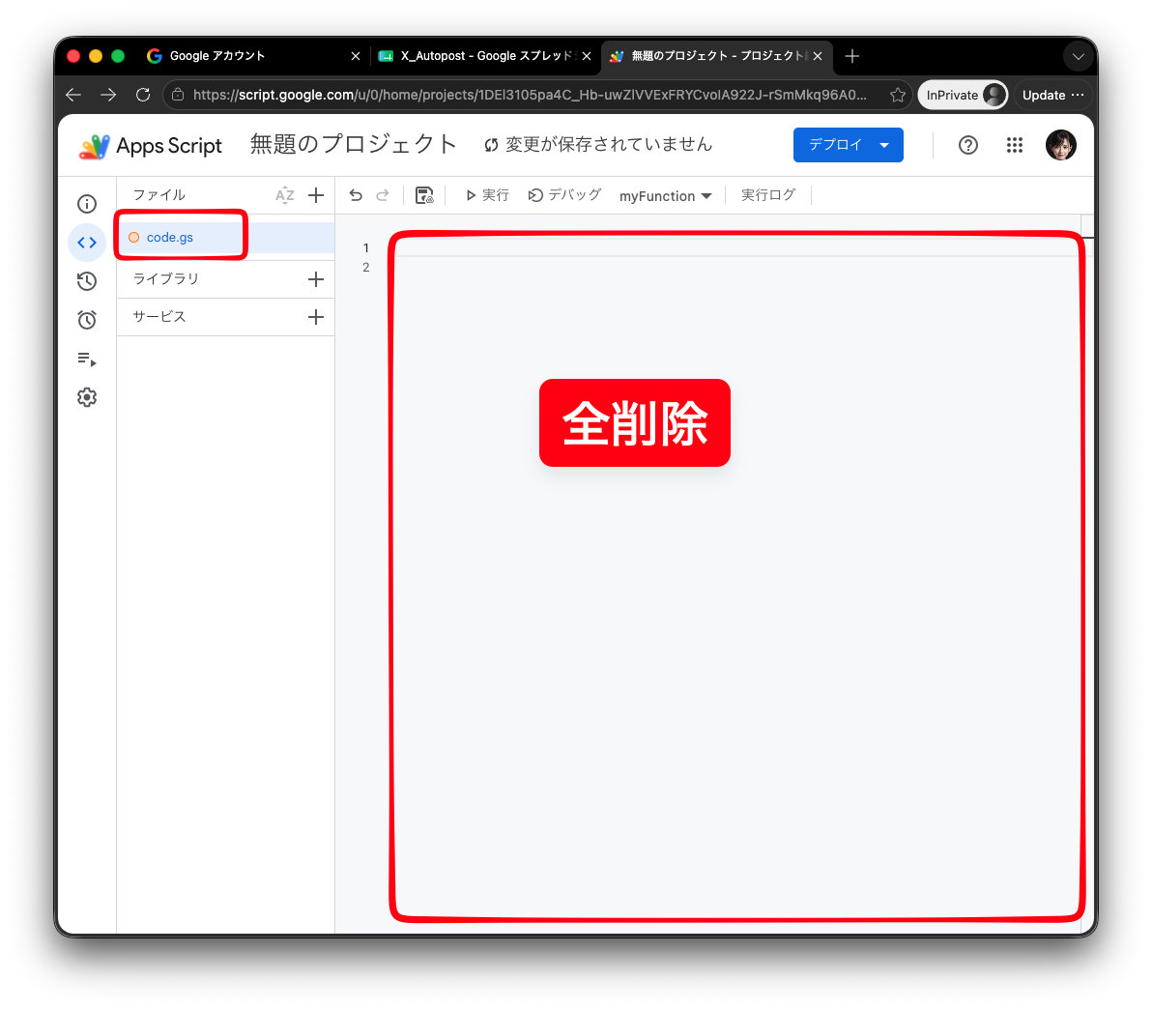Expand the browser tab list chevron
Viewport: 1152px width, 1009px height.
coord(1078,57)
